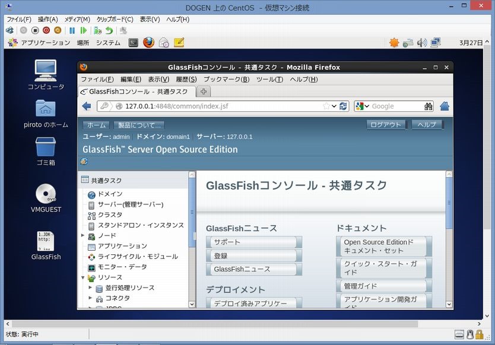Pause the virtual machine from the toolbar
Screen dimensions: 495x345
[x=72, y=30]
